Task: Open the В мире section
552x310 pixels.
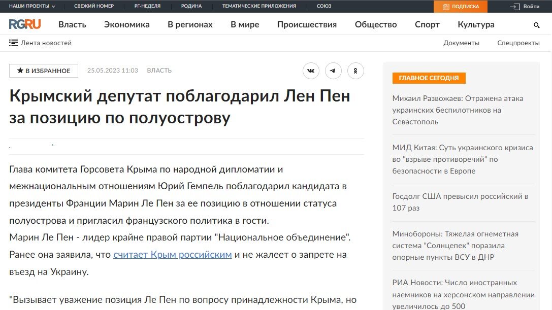Action: click(x=245, y=24)
